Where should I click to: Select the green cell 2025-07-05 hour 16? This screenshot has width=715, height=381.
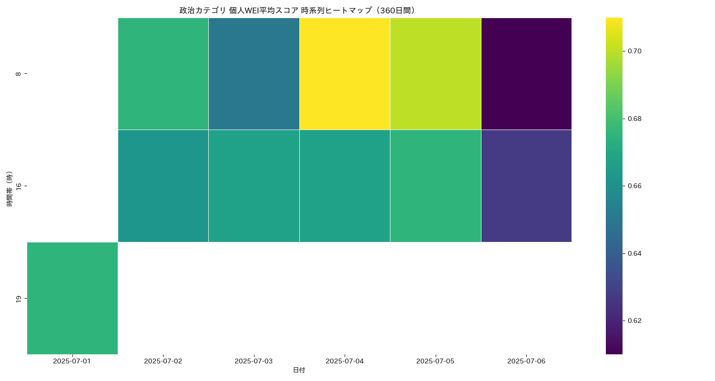(x=436, y=186)
